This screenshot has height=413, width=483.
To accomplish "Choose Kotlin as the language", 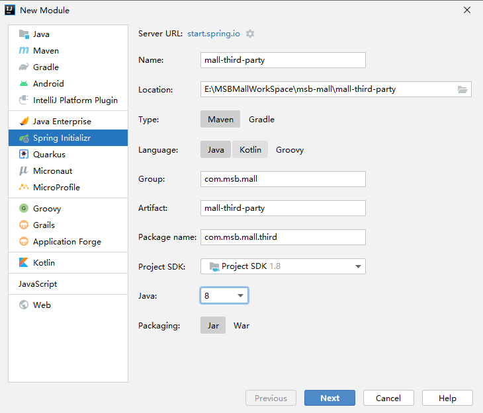I will [x=250, y=149].
